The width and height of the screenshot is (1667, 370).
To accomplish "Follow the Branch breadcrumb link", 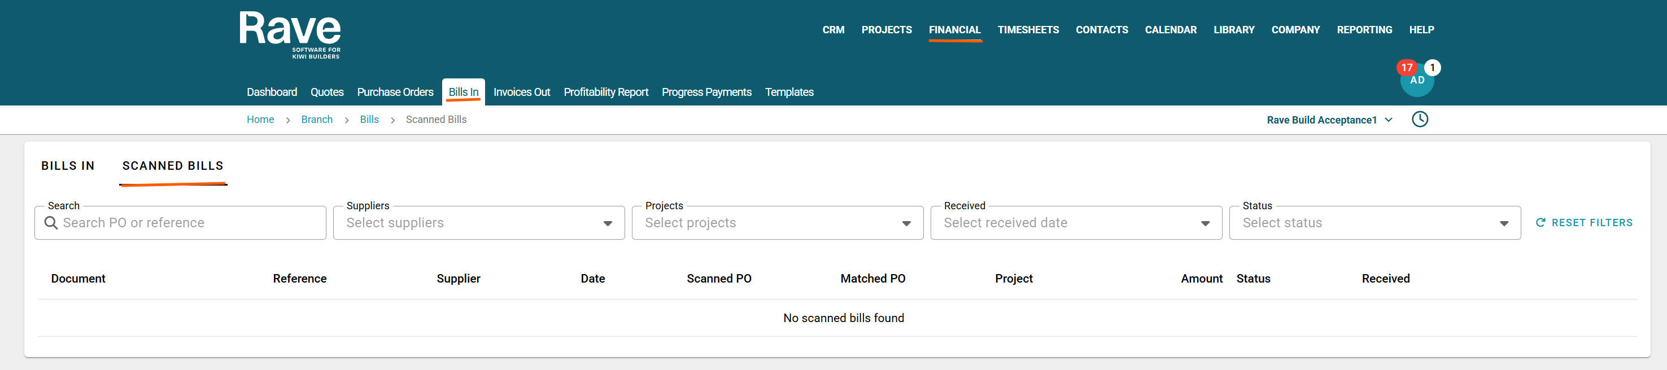I will tap(317, 119).
